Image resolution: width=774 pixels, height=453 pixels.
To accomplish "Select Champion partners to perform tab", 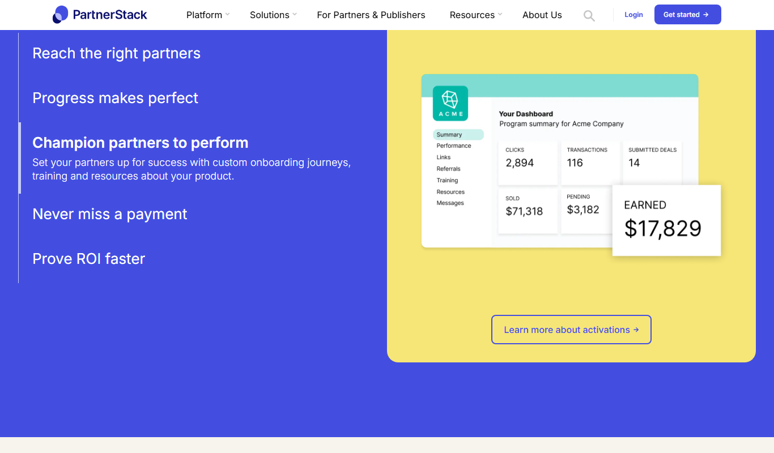I will pos(141,143).
